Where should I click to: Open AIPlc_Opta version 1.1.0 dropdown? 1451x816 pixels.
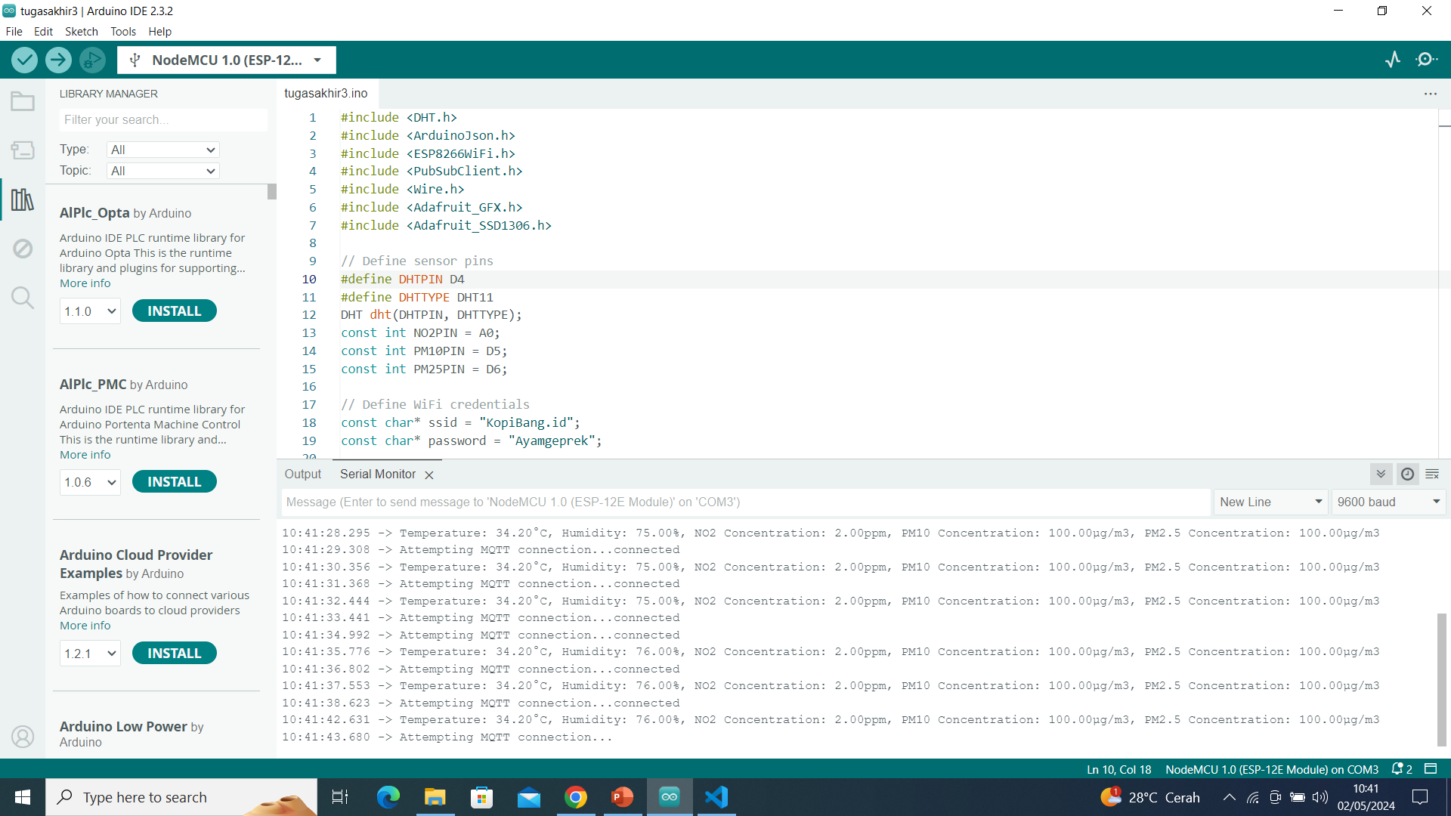90,311
